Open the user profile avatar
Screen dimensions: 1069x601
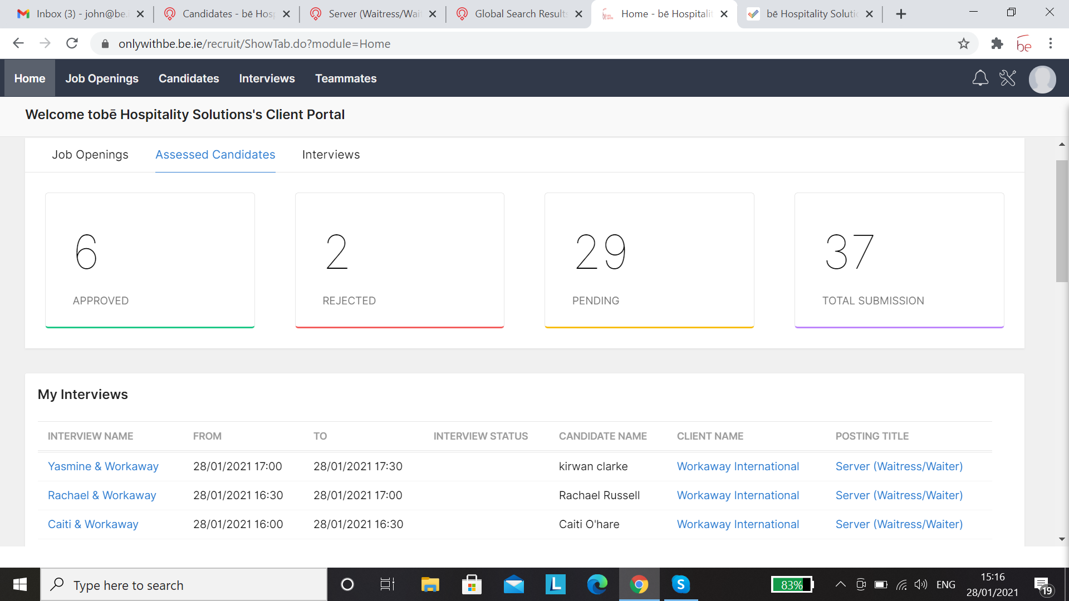coord(1042,79)
